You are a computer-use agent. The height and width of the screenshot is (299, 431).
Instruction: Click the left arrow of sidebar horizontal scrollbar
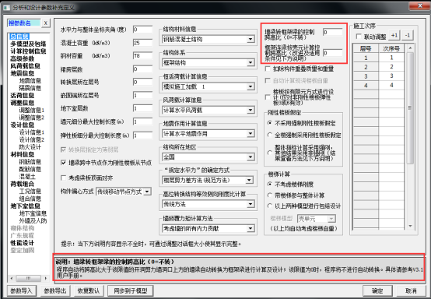(x=12, y=278)
